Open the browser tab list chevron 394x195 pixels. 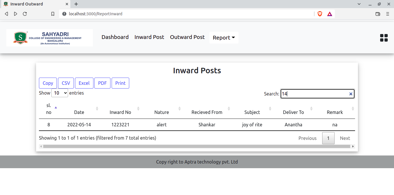[359, 4]
